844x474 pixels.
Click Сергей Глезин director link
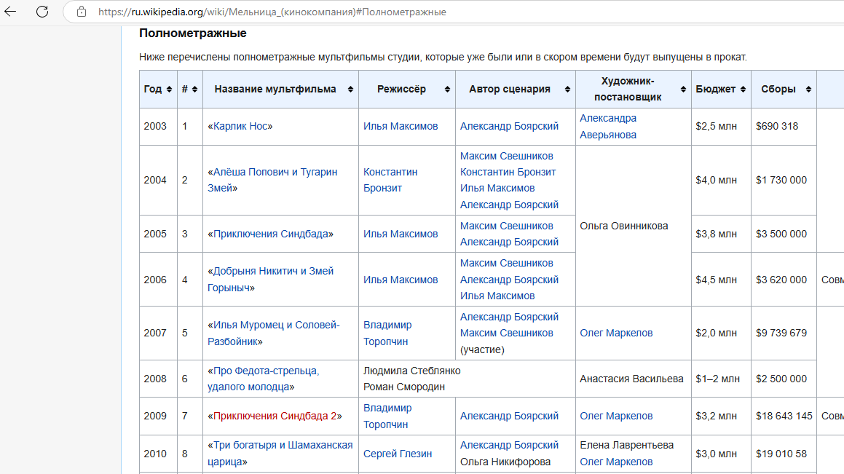pos(397,454)
